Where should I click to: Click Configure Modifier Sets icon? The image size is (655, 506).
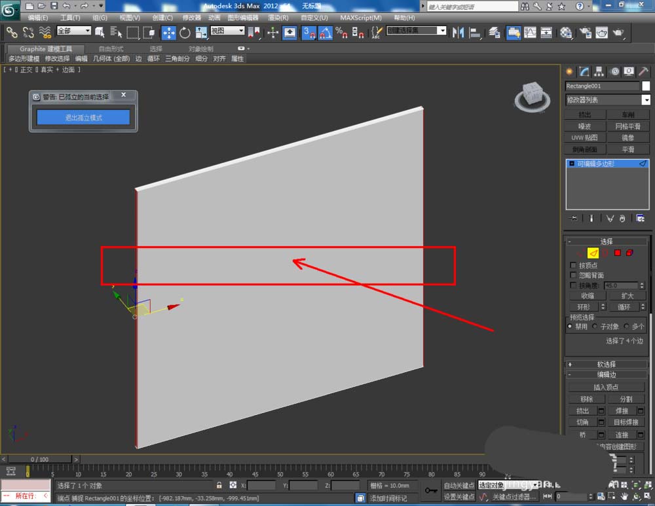pos(640,219)
